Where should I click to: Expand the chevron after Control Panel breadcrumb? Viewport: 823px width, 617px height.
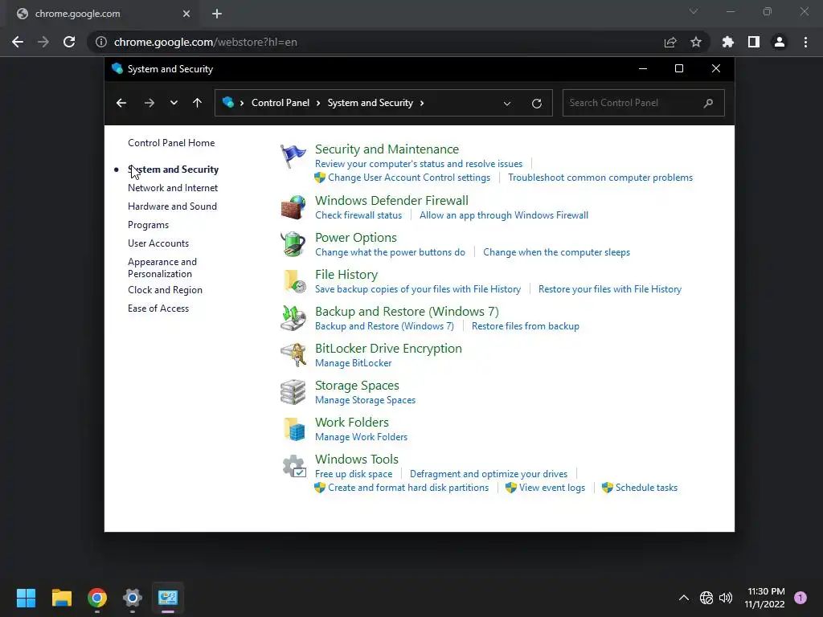click(318, 103)
